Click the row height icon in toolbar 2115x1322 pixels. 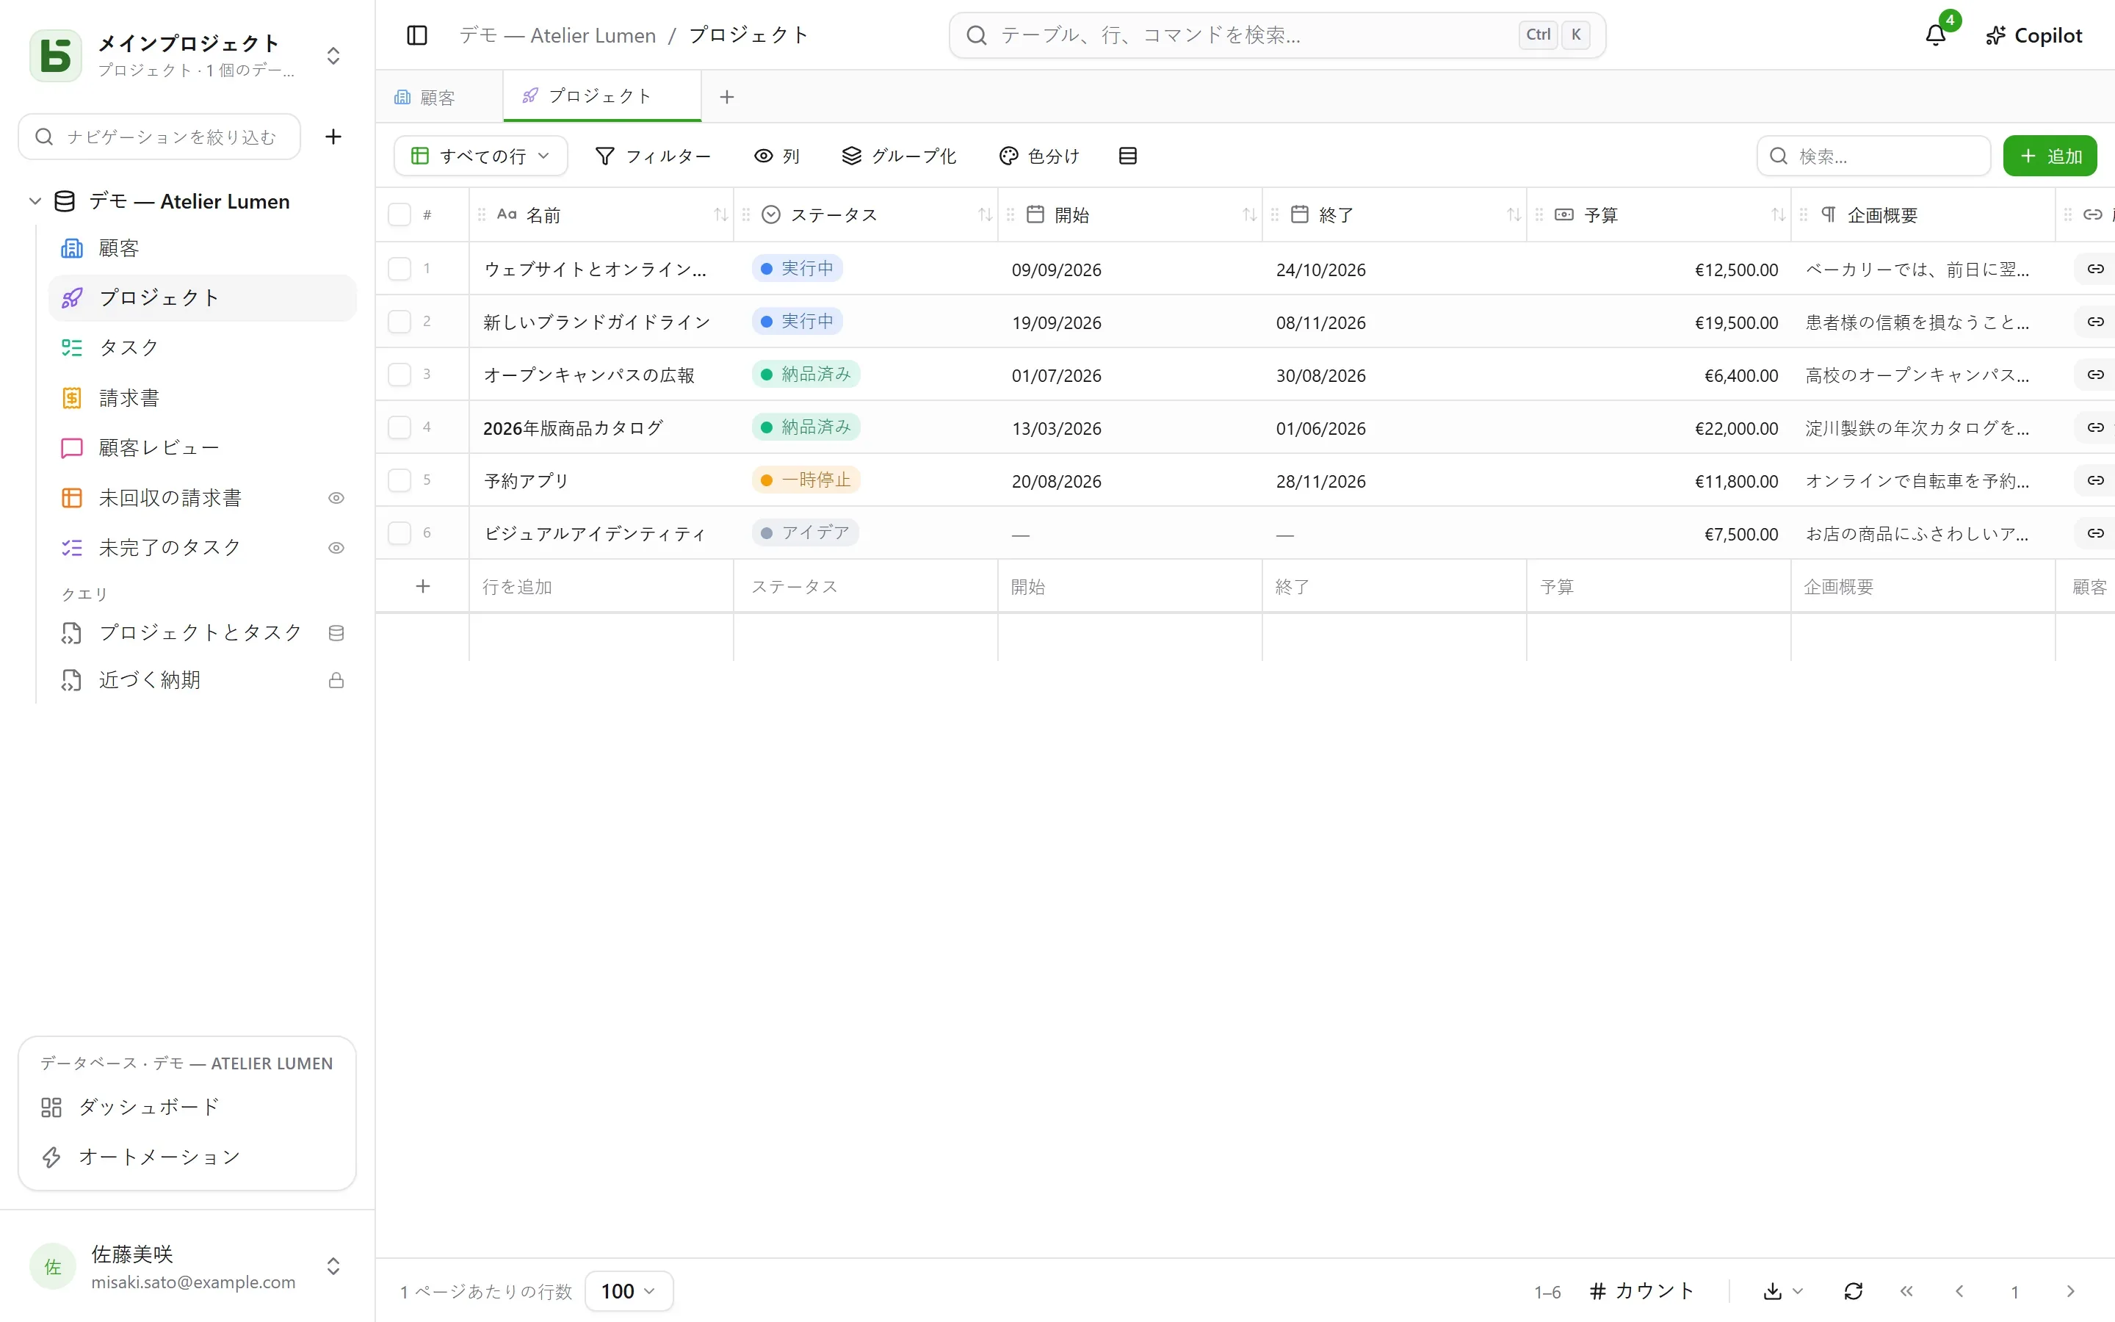[x=1127, y=156]
